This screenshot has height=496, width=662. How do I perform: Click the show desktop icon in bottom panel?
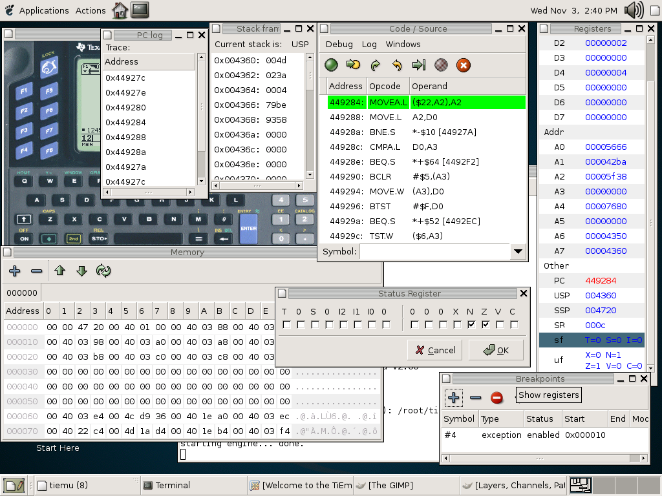click(16, 486)
